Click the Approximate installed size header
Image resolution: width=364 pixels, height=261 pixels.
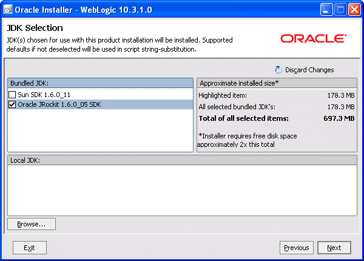click(277, 83)
